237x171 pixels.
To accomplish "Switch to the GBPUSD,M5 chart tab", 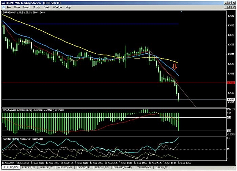I will click(46, 167).
